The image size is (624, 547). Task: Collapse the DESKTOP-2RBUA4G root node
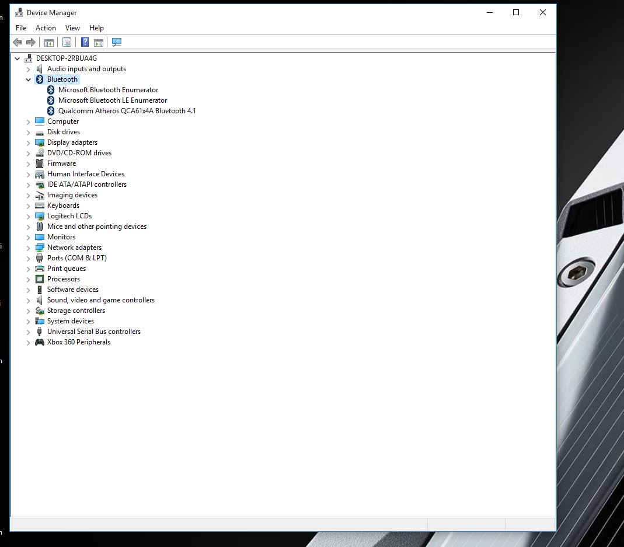click(x=17, y=58)
